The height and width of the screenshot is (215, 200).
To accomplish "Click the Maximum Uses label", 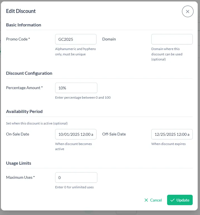I will (x=20, y=177).
